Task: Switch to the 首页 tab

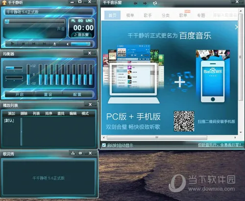Action: (x=112, y=15)
